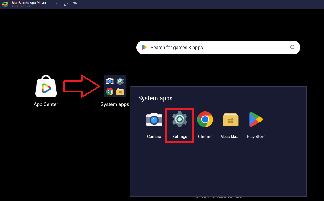This screenshot has width=324, height=201.
Task: Go to BlueStacks home screen icon
Action: (66, 4)
